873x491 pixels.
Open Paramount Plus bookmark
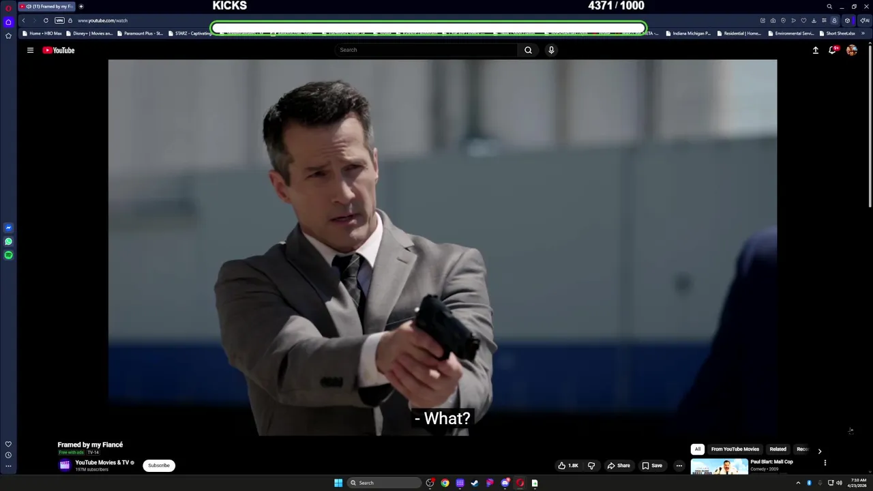[140, 33]
